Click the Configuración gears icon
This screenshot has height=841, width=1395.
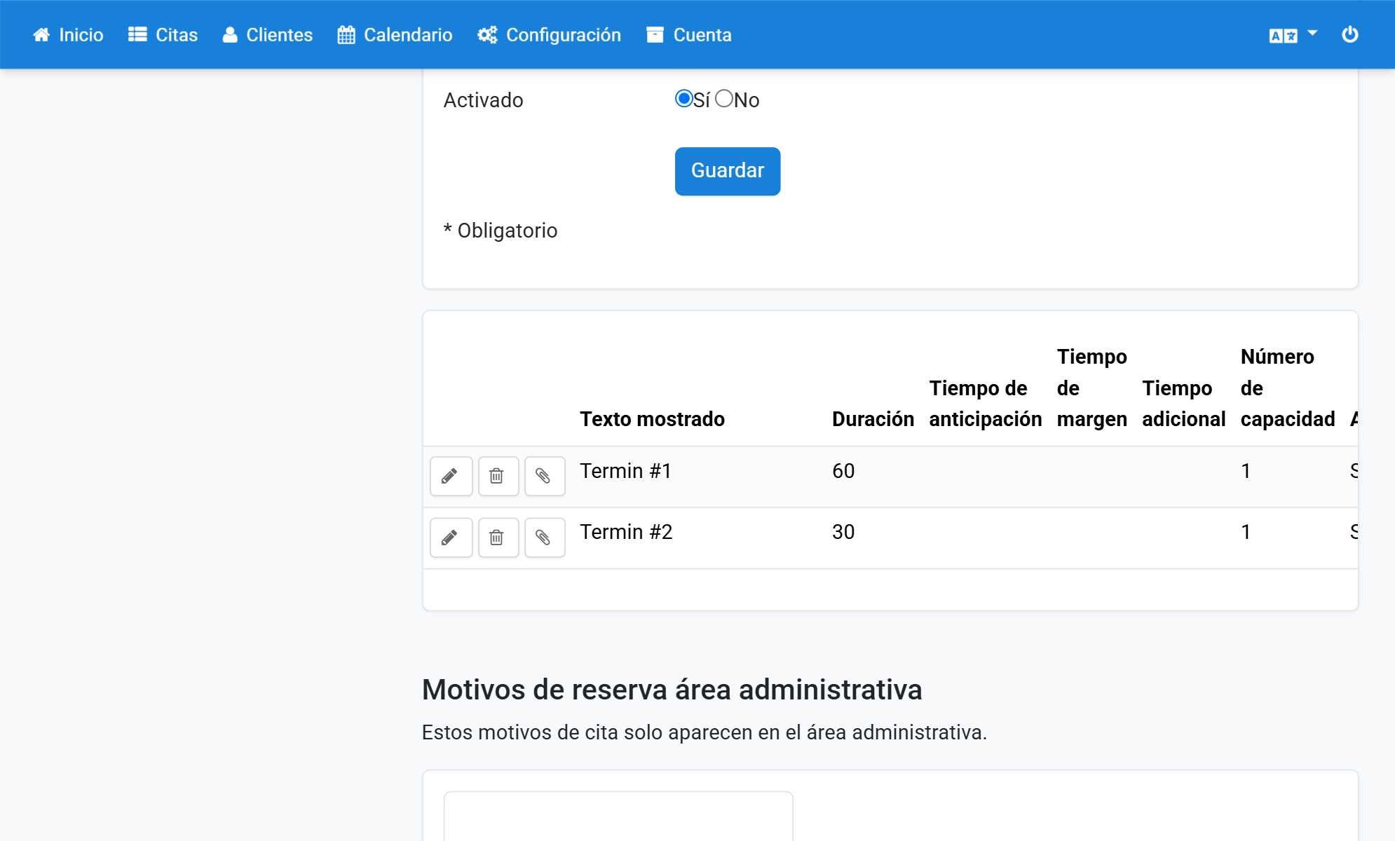487,35
